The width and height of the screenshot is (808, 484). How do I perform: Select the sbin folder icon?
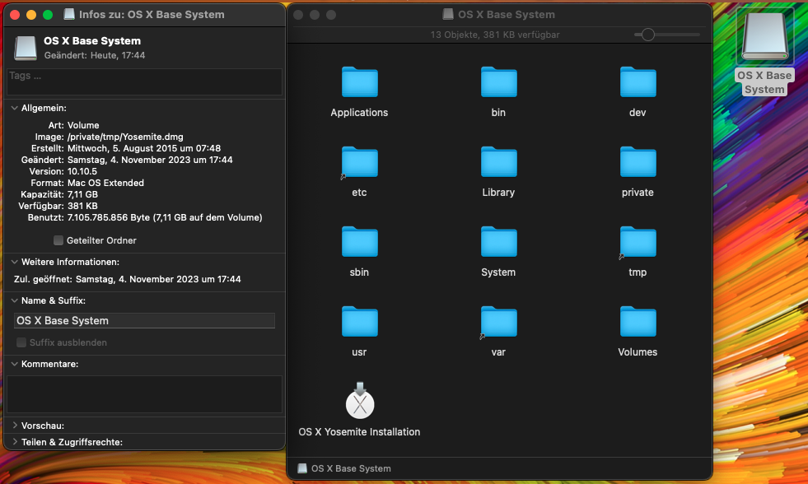[x=359, y=242]
